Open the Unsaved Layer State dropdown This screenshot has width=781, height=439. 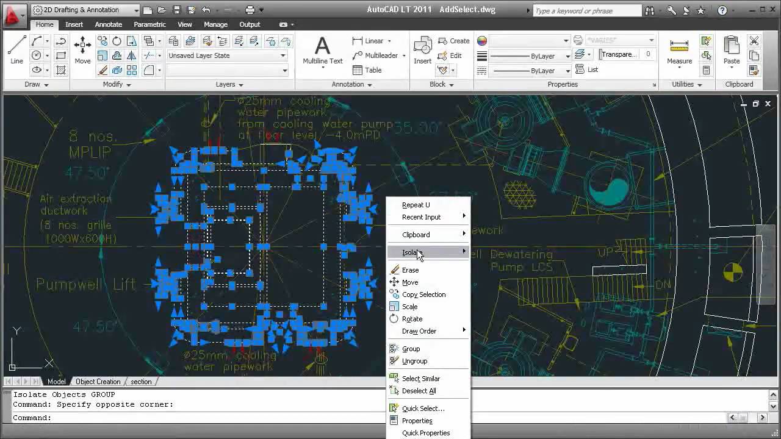click(227, 55)
